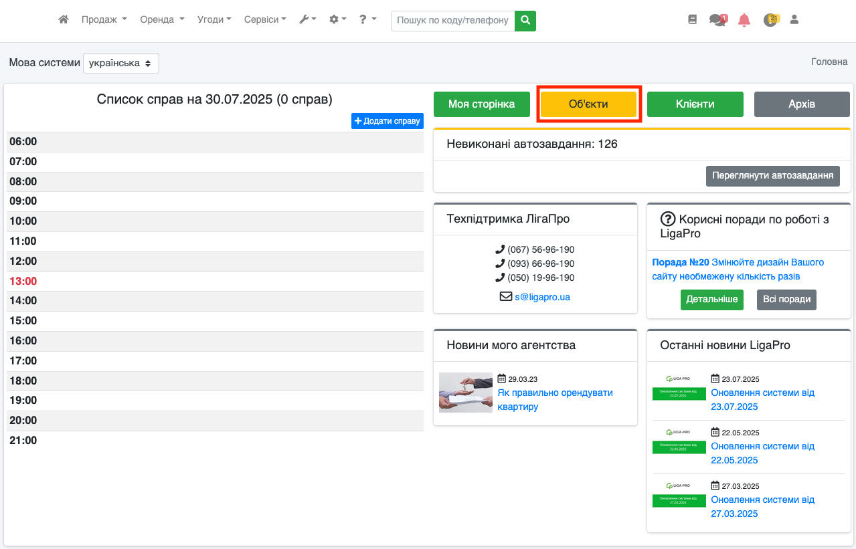Open the Угоди menu
This screenshot has height=549, width=856.
point(214,20)
